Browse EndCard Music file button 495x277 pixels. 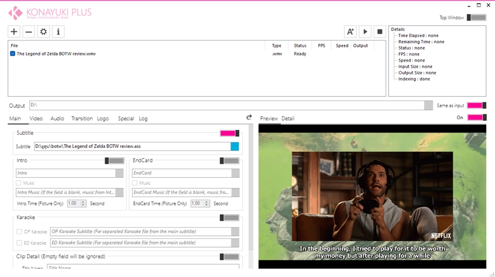pyautogui.click(x=236, y=193)
